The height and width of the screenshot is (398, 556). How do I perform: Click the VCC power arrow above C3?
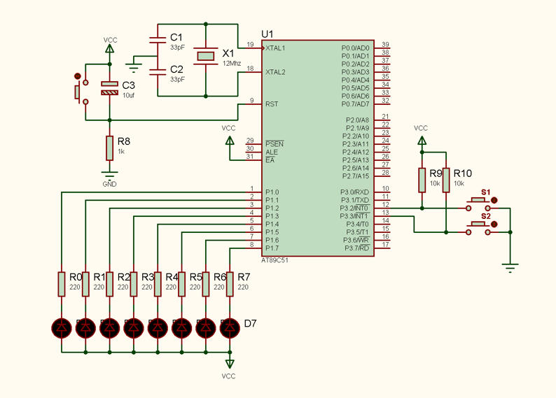[x=109, y=48]
